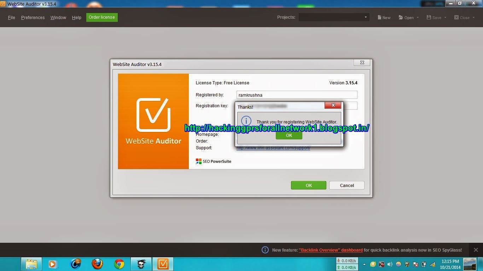Expand the arrow next to Close
The image size is (483, 271).
[473, 18]
